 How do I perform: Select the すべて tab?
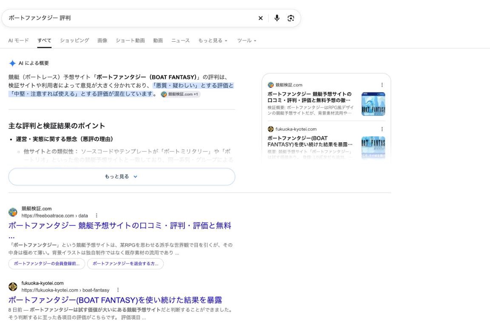click(44, 40)
